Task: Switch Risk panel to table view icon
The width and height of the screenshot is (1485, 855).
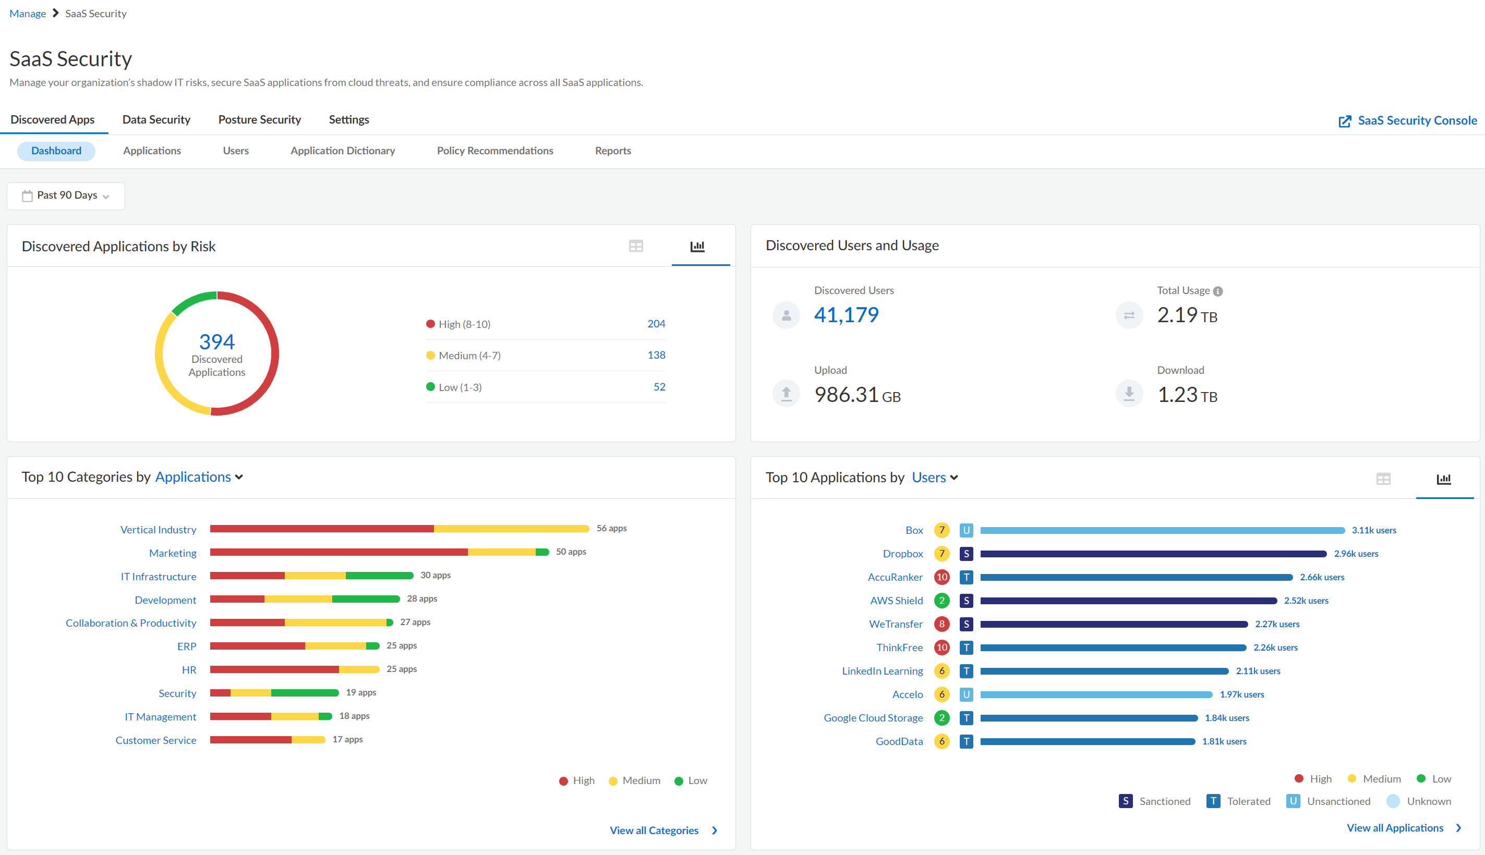Action: coord(636,246)
